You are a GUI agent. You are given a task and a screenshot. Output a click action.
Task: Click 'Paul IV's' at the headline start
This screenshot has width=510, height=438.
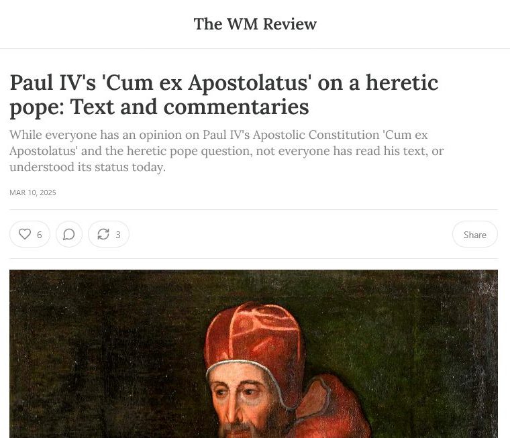click(53, 83)
